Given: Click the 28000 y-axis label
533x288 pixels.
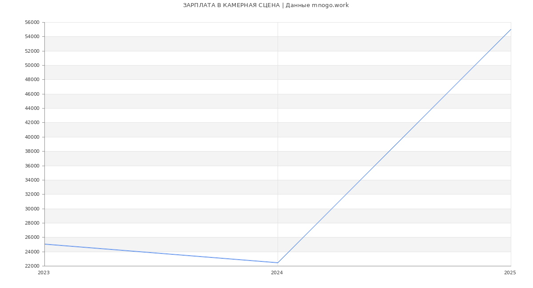Looking at the screenshot, I should 32,223.
